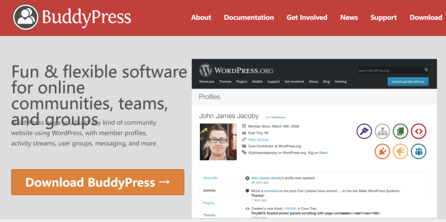Select the blue group people badge icon

coord(419,151)
